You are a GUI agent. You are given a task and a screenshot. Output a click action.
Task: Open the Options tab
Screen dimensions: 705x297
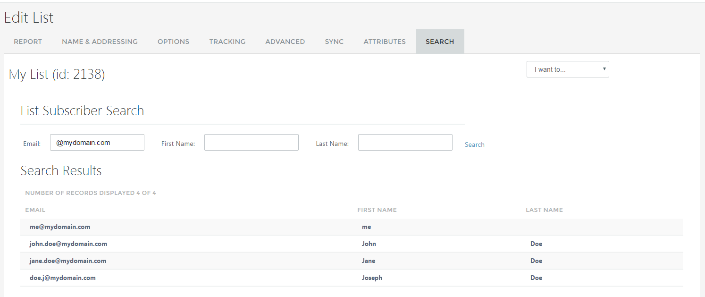pos(173,42)
